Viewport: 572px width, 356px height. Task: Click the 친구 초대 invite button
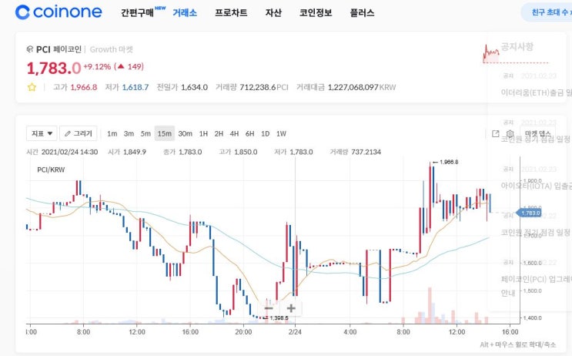click(x=547, y=12)
